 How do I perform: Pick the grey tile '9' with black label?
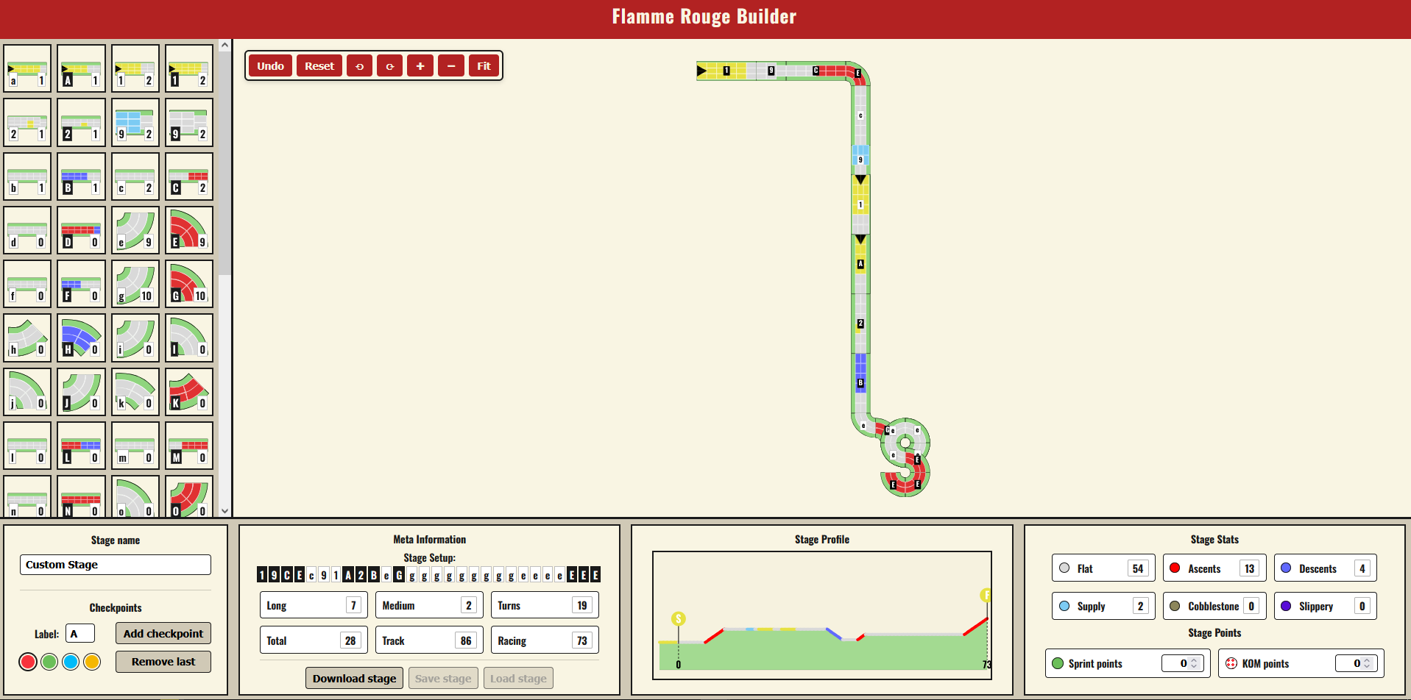click(189, 122)
